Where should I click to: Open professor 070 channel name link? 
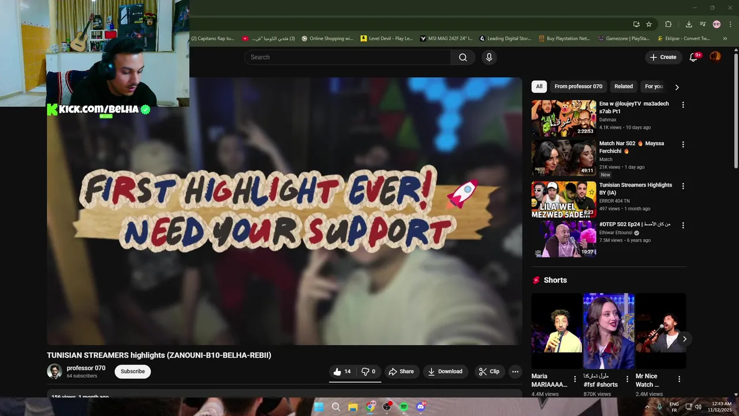click(x=86, y=368)
